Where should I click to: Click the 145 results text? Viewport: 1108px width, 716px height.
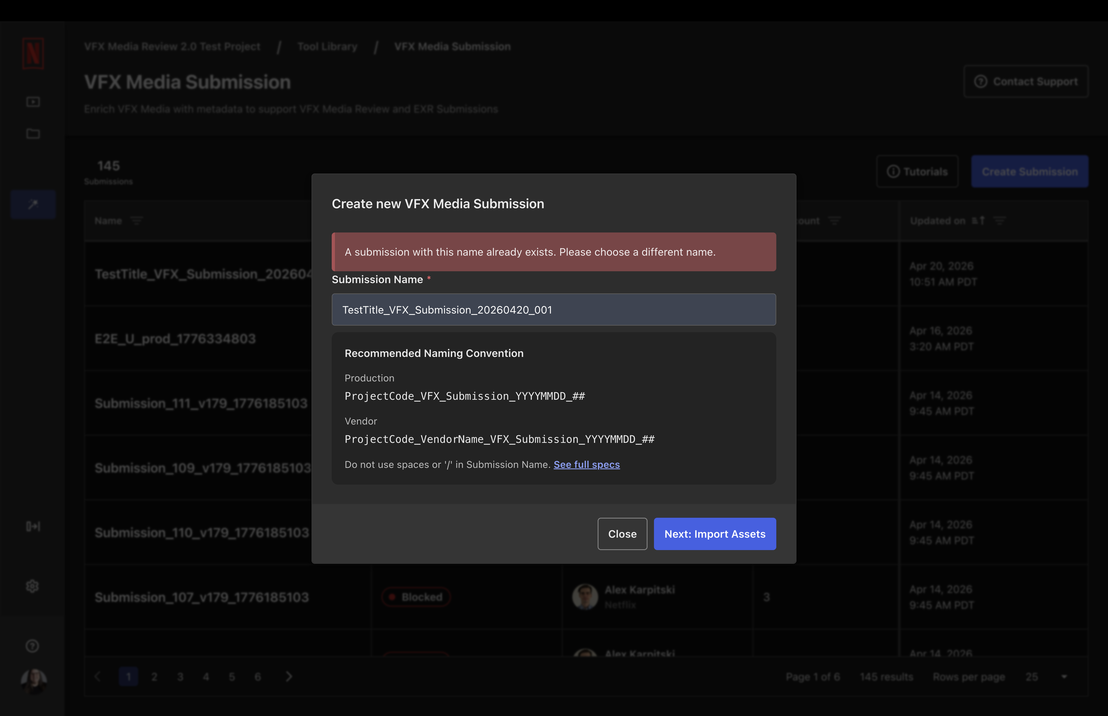pyautogui.click(x=886, y=677)
